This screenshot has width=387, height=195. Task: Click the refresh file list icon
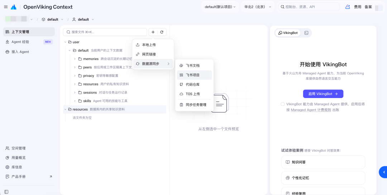[x=162, y=32]
